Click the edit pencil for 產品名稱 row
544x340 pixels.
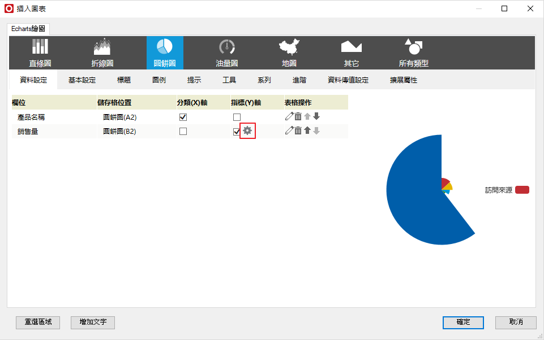289,117
